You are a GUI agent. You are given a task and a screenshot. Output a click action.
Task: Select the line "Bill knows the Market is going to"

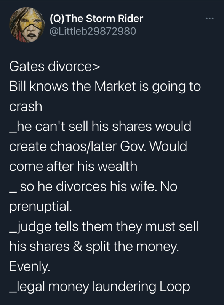click(x=105, y=87)
